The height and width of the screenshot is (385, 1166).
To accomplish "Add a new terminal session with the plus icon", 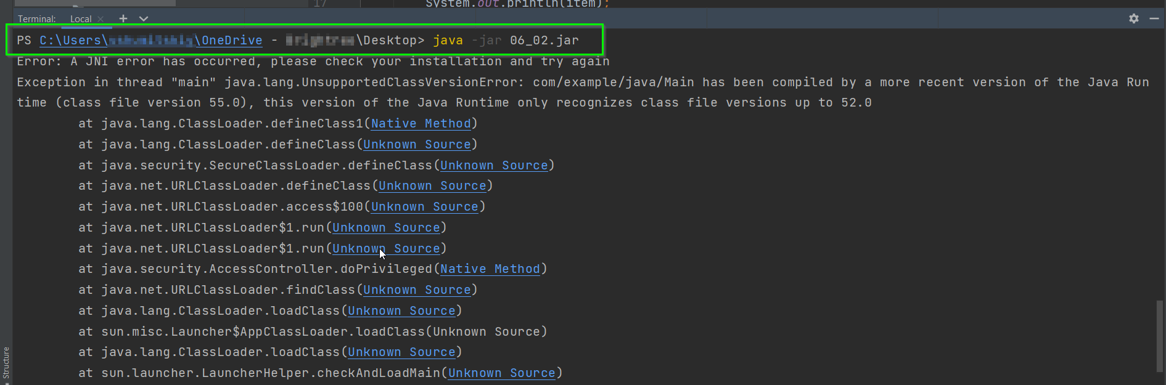I will (x=123, y=18).
